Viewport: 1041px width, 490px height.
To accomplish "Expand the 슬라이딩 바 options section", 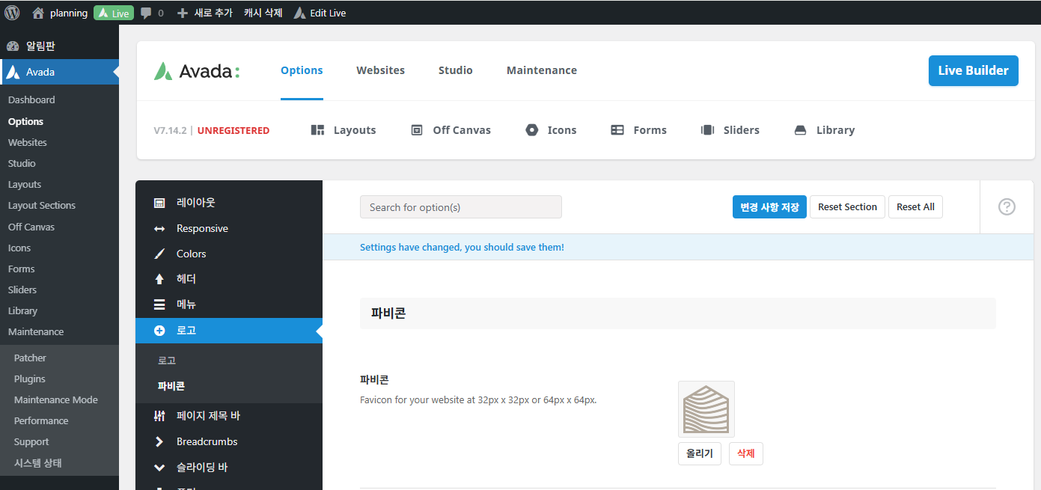I will click(x=201, y=468).
